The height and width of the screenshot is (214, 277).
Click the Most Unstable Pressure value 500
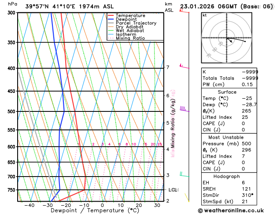[x=247, y=144]
